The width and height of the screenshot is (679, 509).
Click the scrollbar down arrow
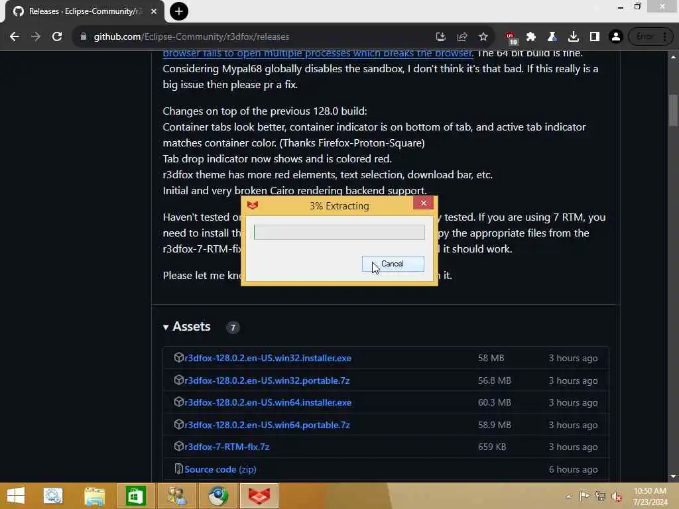[x=674, y=477]
